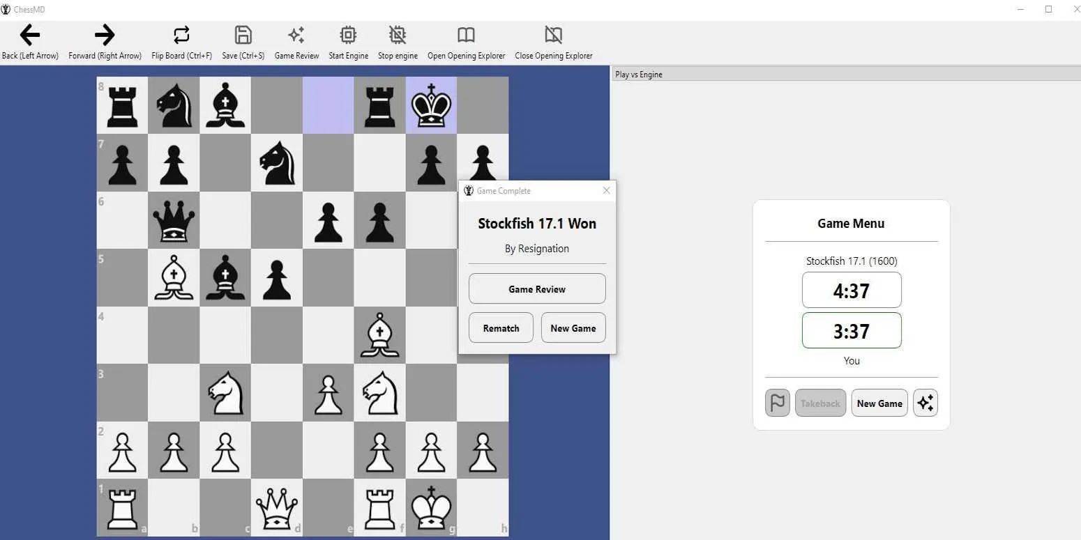Open Game Review from the Game Complete dialog
1081x540 pixels.
pyautogui.click(x=536, y=288)
